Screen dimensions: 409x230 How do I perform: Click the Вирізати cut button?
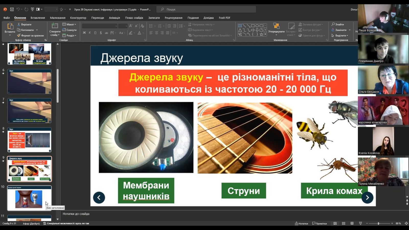coord(24,25)
